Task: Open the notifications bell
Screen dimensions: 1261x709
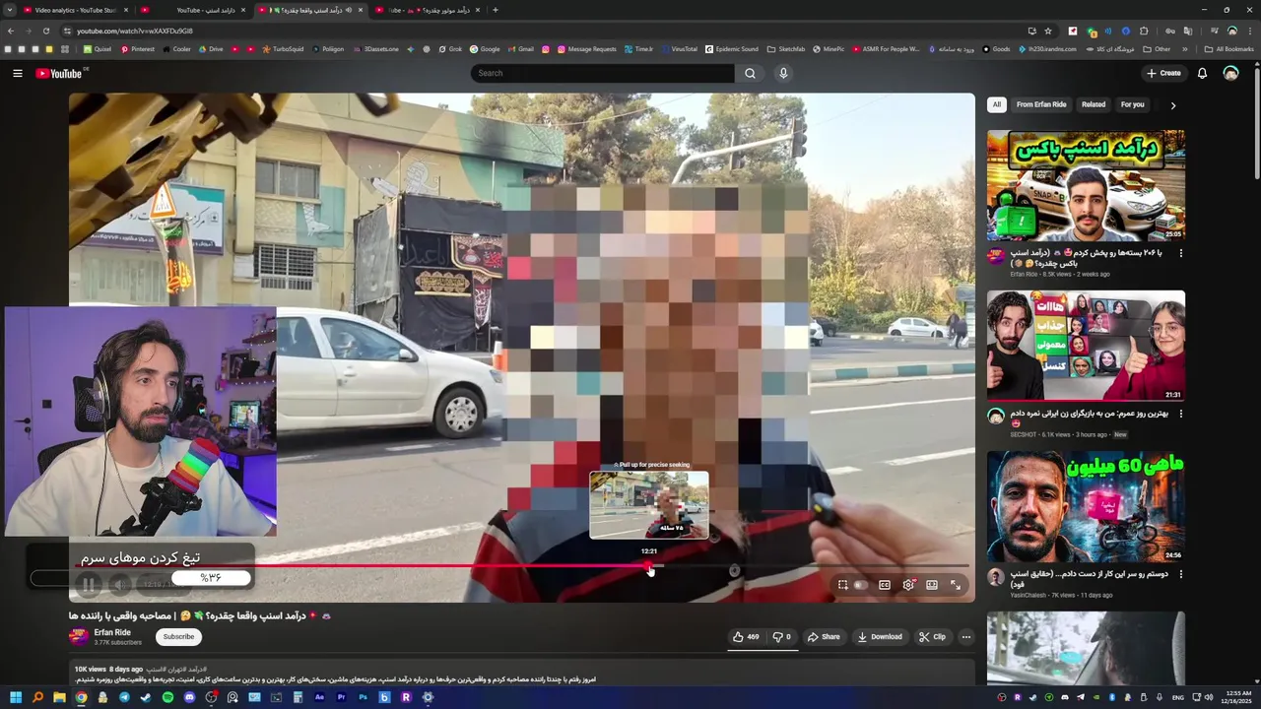Action: click(x=1202, y=73)
